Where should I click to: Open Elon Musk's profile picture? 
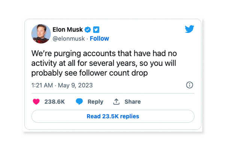tap(41, 34)
